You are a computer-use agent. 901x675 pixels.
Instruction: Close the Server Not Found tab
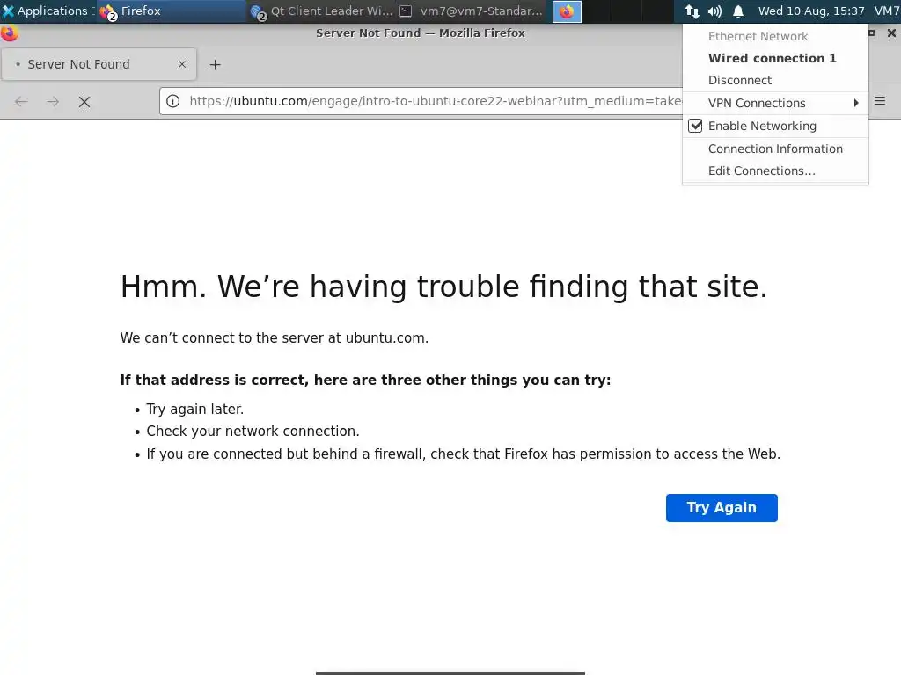[182, 64]
